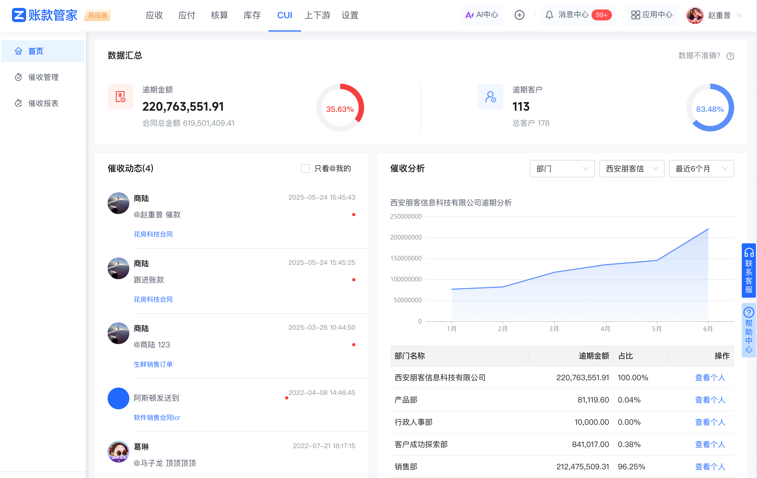The image size is (757, 478).
Task: Switch to 应收 tab
Action: pyautogui.click(x=154, y=15)
